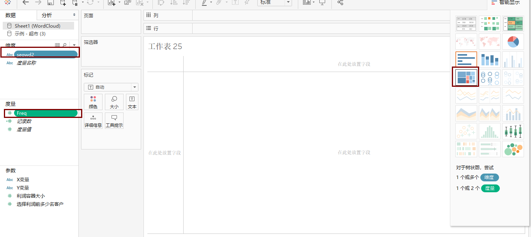Choose horizontal bars chart in Show Me
Screen dimensions: 531x237
(x=466, y=59)
